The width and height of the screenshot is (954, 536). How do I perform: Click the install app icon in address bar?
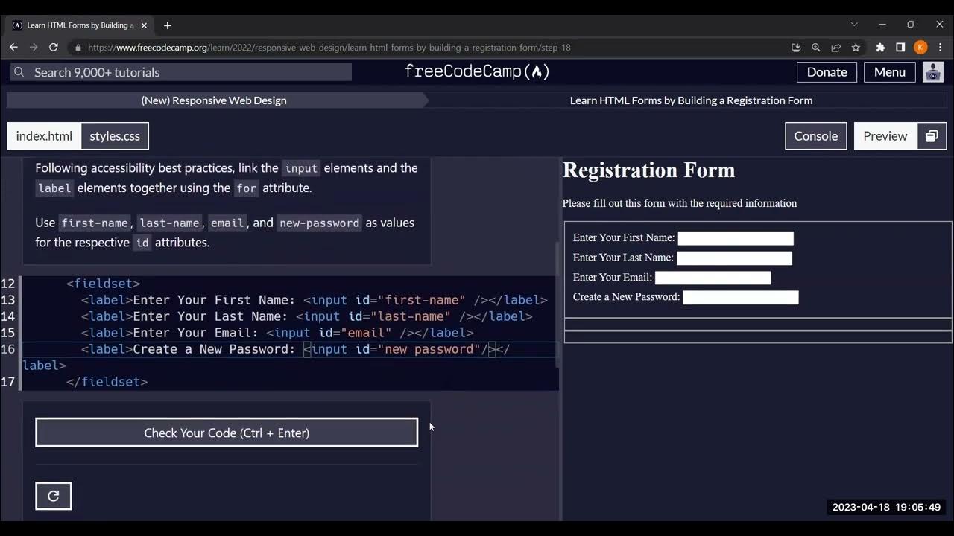tap(796, 48)
